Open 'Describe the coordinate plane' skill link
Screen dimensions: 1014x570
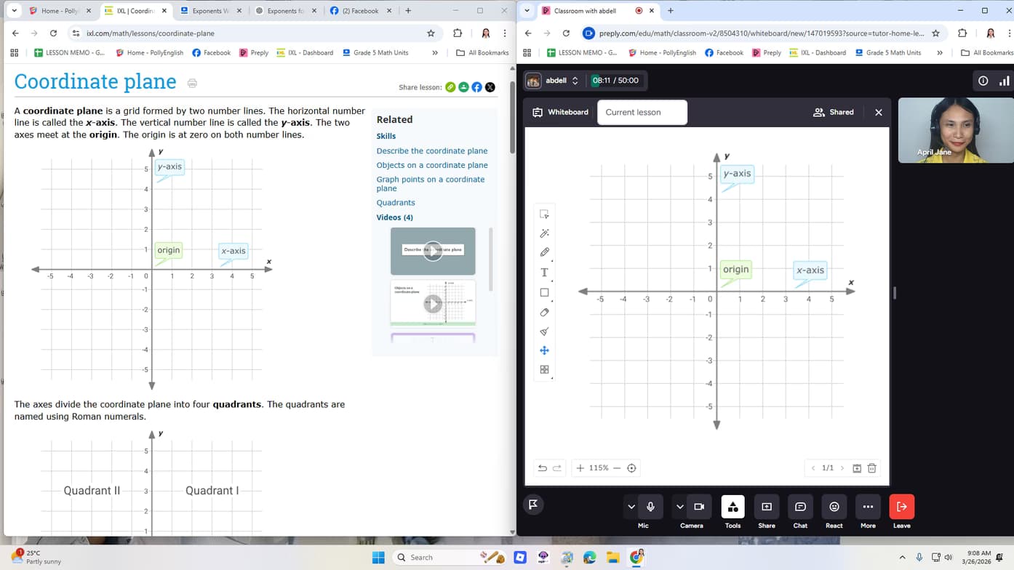pos(431,151)
